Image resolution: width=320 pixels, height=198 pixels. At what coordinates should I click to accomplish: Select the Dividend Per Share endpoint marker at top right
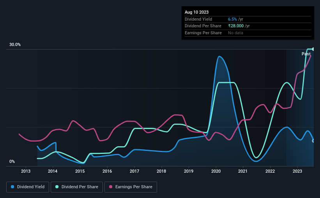[313, 49]
